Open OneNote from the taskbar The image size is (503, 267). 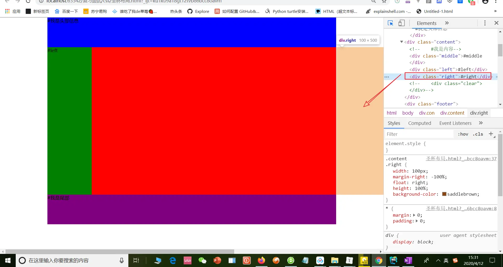click(408, 260)
